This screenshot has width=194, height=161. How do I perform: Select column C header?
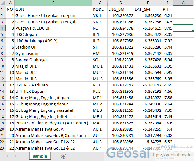pyautogui.click(x=100, y=3)
